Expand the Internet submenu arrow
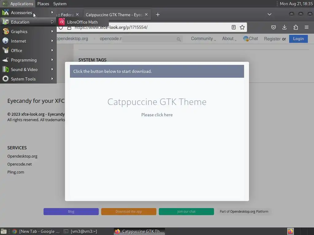This screenshot has height=235, width=314. 52,41
